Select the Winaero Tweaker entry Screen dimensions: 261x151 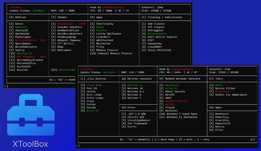[66, 40]
